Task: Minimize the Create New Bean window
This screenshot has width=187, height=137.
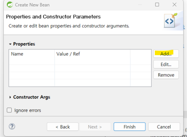Action: click(x=140, y=5)
